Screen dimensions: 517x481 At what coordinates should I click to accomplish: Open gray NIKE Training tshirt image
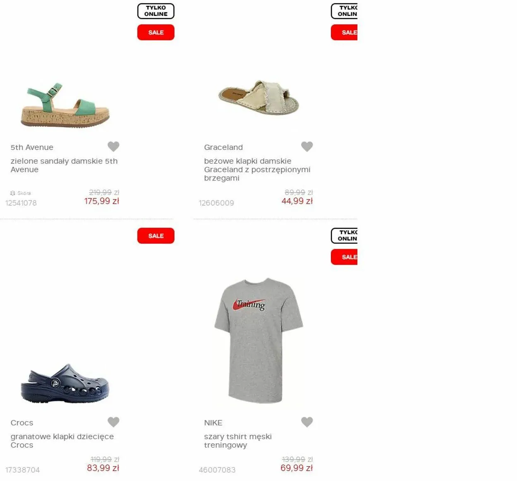[x=259, y=341]
